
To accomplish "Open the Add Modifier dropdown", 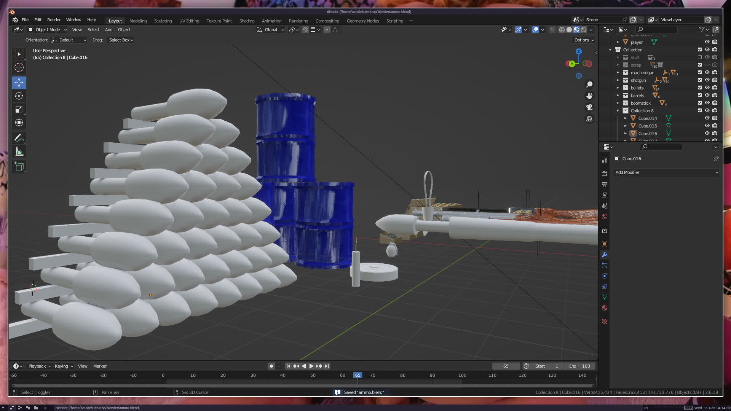I will click(x=666, y=172).
